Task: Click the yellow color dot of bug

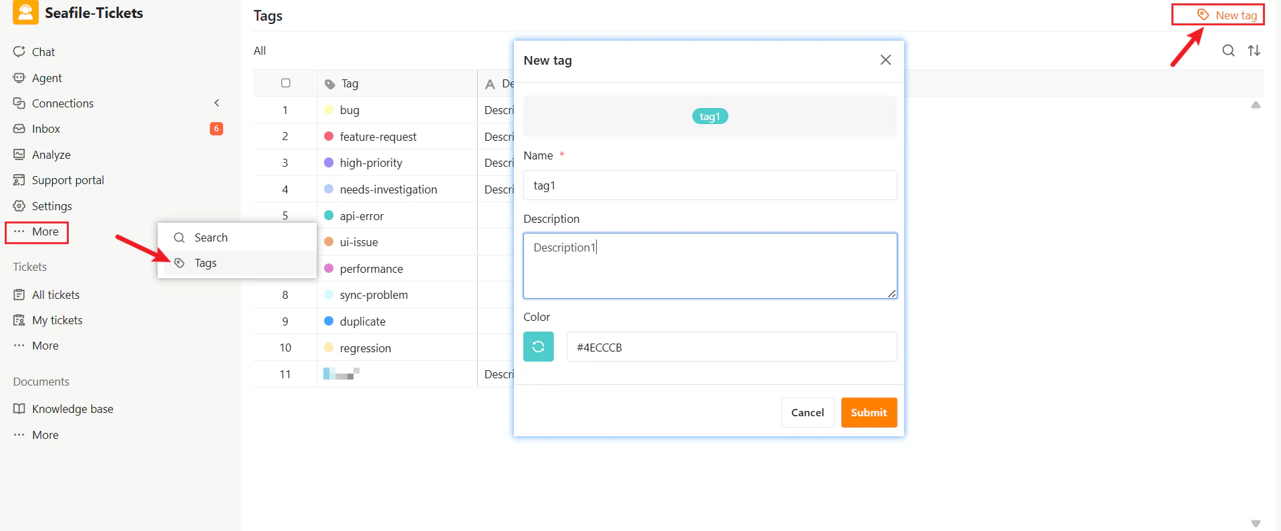Action: (329, 109)
